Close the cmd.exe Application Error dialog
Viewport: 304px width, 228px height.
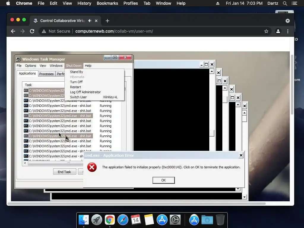pos(241,155)
